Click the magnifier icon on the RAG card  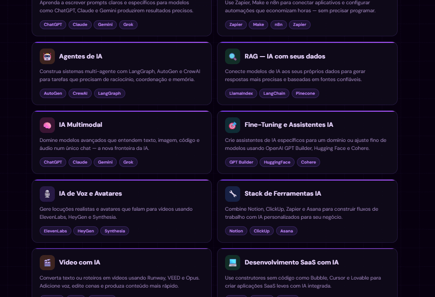point(233,56)
